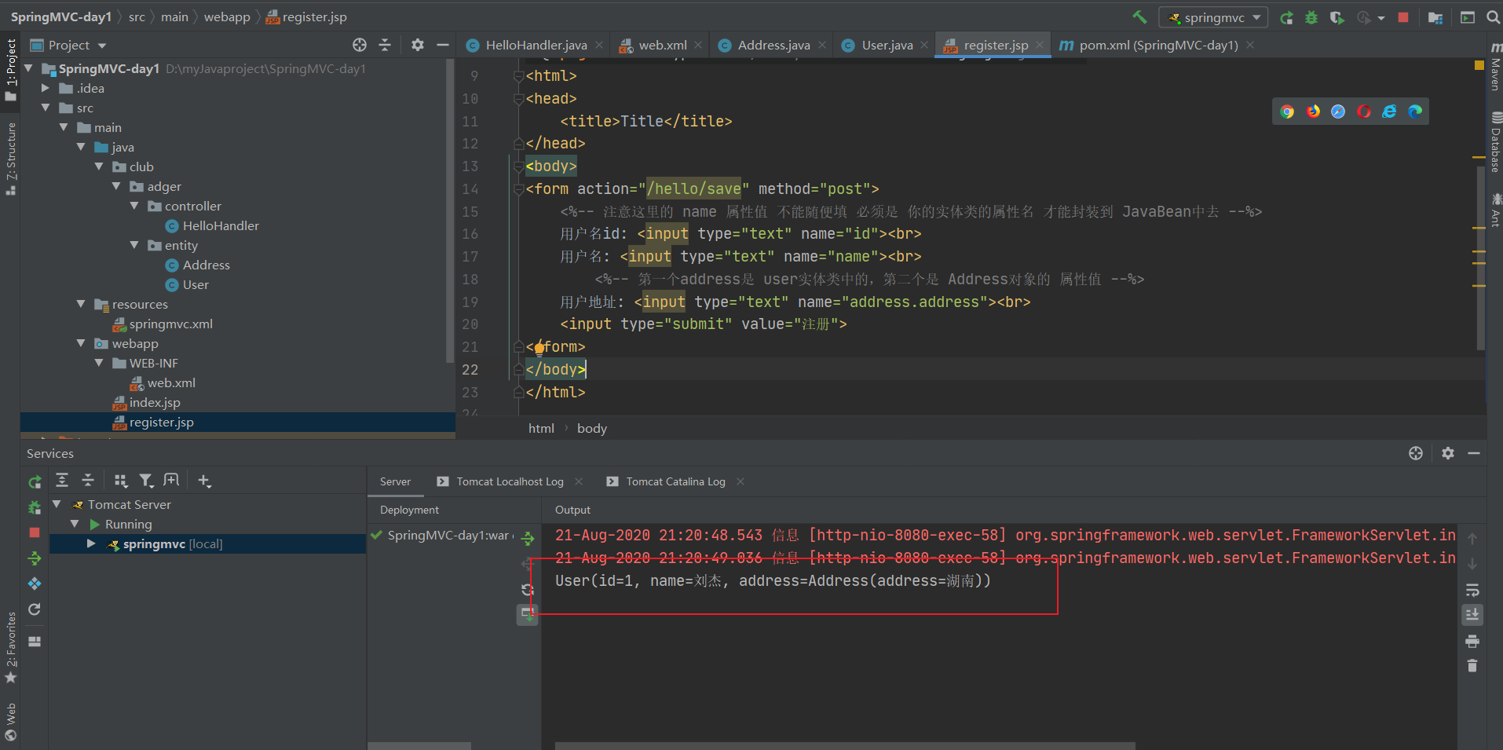Screen dimensions: 1503x750
Task: Collapse the src folder
Action: (46, 108)
